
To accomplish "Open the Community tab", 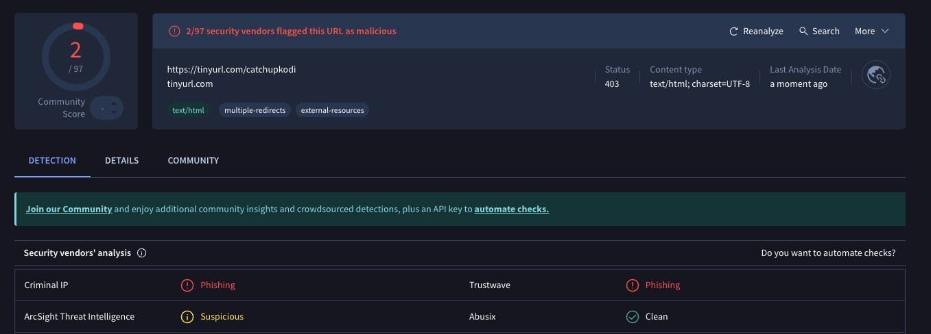I will click(x=193, y=160).
